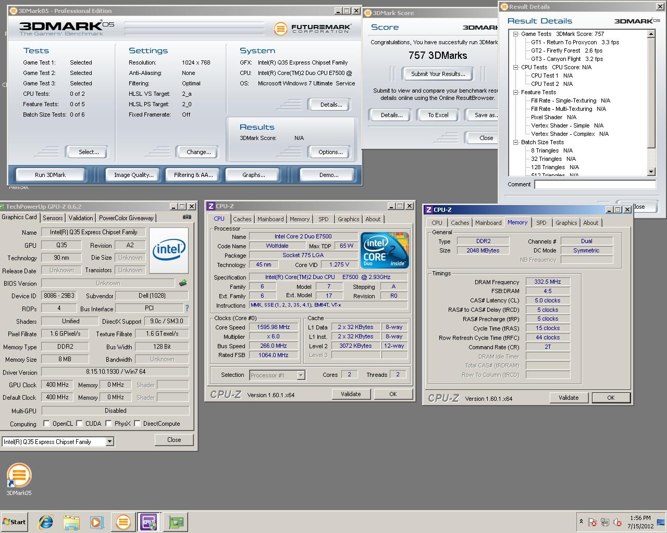Image resolution: width=667 pixels, height=533 pixels.
Task: Open Windows Explorer folder on taskbar
Action: (71, 522)
